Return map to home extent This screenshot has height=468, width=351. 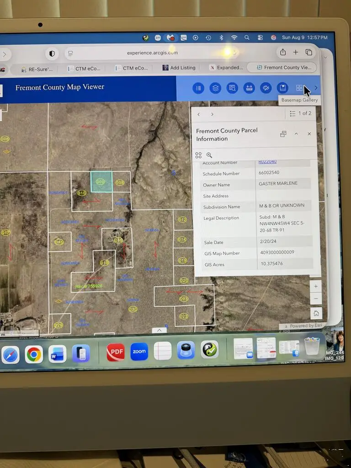click(316, 314)
